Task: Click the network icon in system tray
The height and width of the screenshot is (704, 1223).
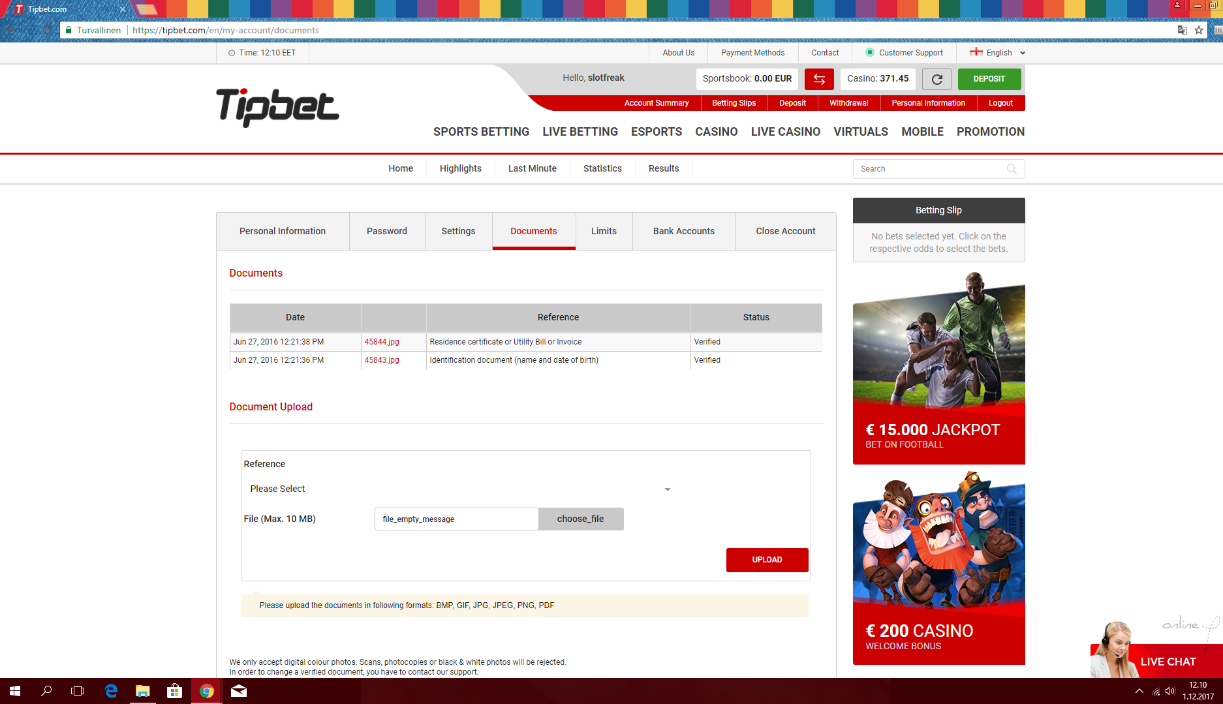Action: pos(1156,692)
